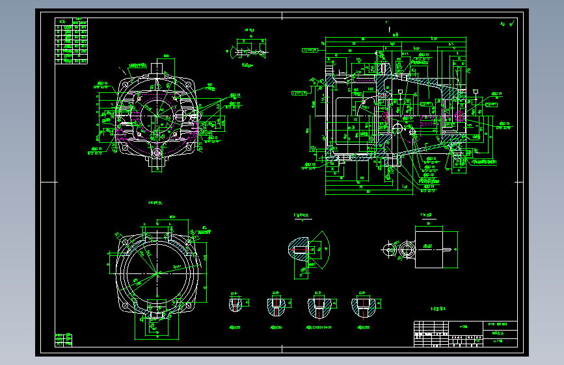Select the fourth, largest hatched hole section
564x365 pixels.
click(x=364, y=307)
